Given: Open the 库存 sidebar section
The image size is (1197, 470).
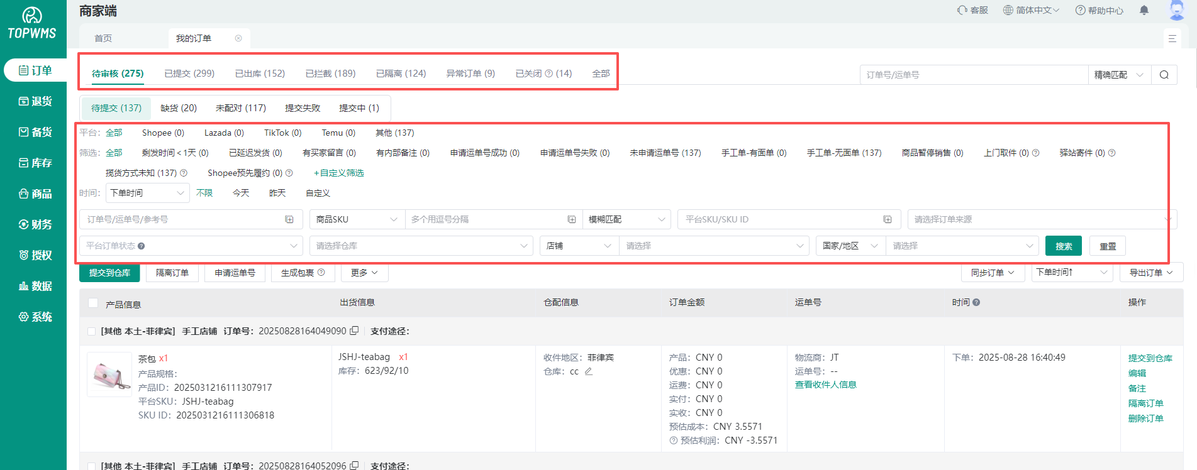Looking at the screenshot, I should [35, 163].
